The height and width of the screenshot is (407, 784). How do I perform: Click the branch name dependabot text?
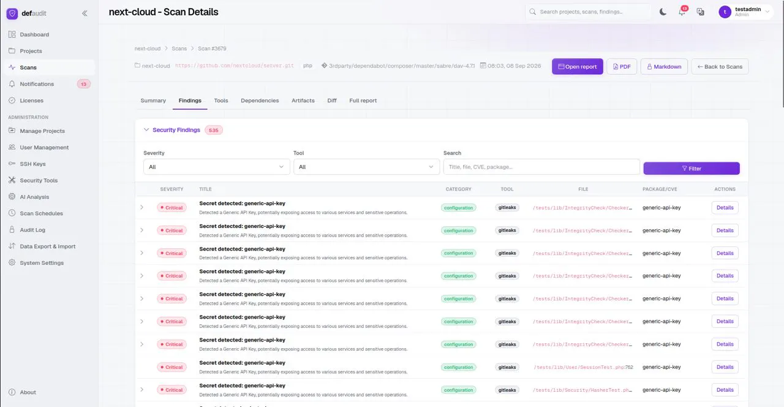pyautogui.click(x=402, y=66)
